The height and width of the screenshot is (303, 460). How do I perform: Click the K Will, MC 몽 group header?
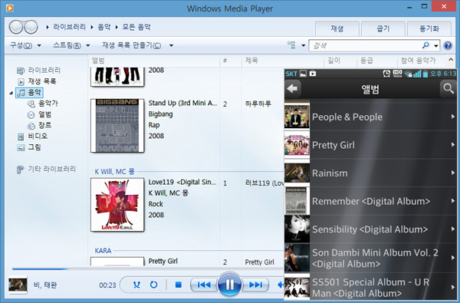point(114,172)
